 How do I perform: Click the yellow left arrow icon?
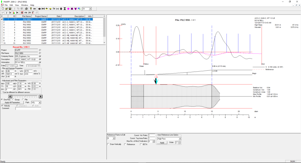[x=47, y=9]
